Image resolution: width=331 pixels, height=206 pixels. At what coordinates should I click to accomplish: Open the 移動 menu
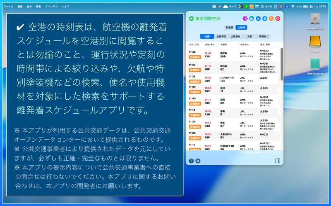coord(38,7)
